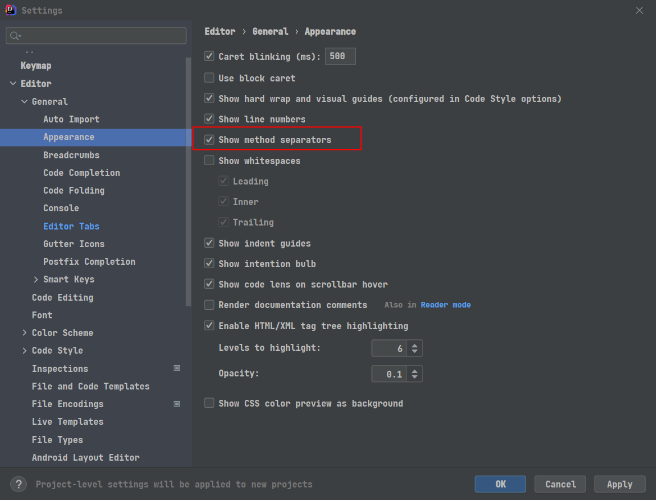
Task: Open Gutter Icons settings
Action: pyautogui.click(x=74, y=244)
